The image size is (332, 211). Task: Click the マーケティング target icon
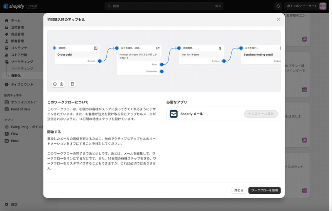7,62
